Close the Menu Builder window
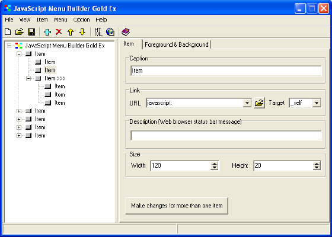Screen dimensions: 332x237 [x=324, y=8]
